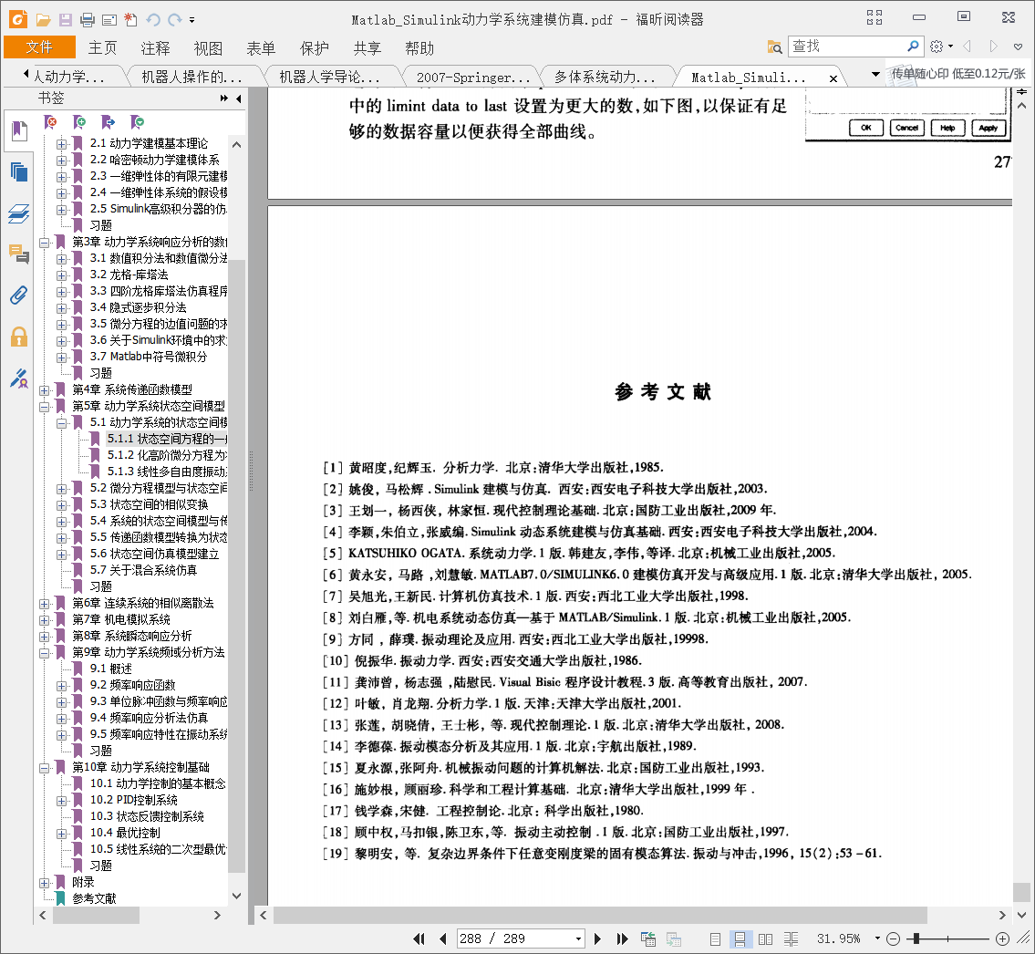The image size is (1035, 954).
Task: Click the Redo arrow icon
Action: click(x=175, y=20)
